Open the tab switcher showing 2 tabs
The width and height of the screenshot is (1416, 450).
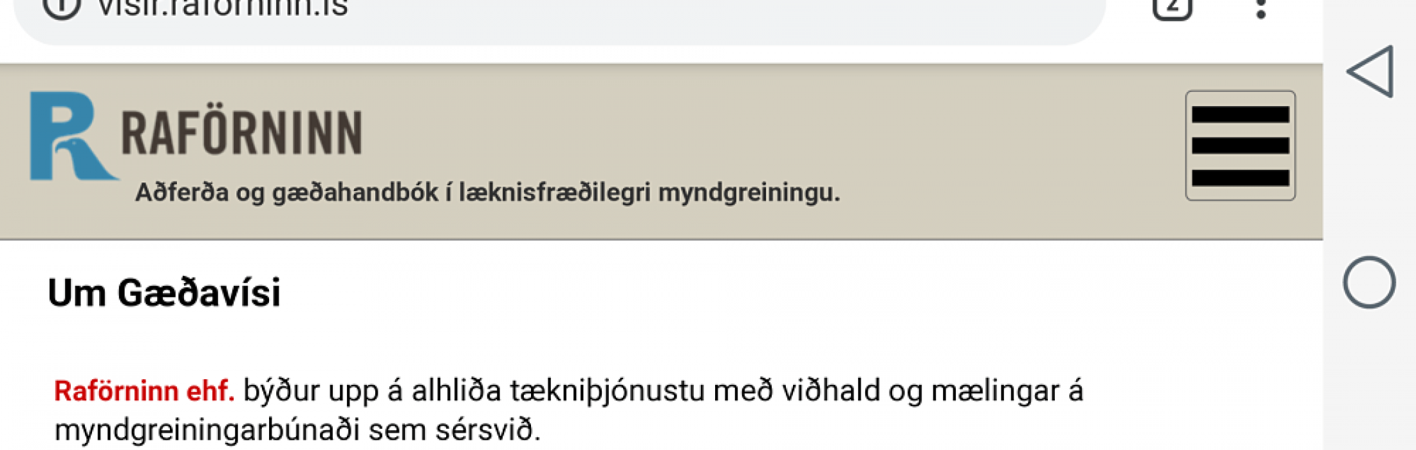(1172, 6)
